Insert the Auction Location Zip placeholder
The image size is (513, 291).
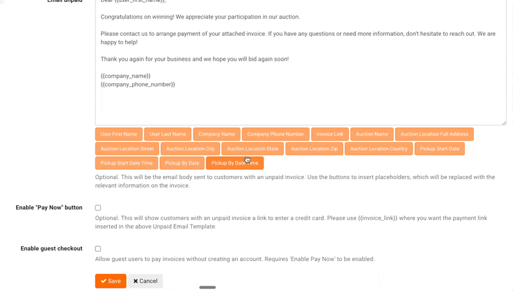[314, 149]
